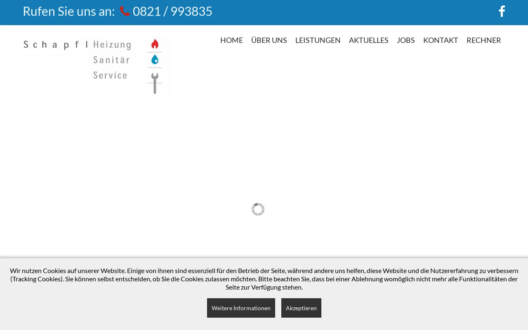Click the cookie notice paragraph text

pyautogui.click(x=264, y=279)
